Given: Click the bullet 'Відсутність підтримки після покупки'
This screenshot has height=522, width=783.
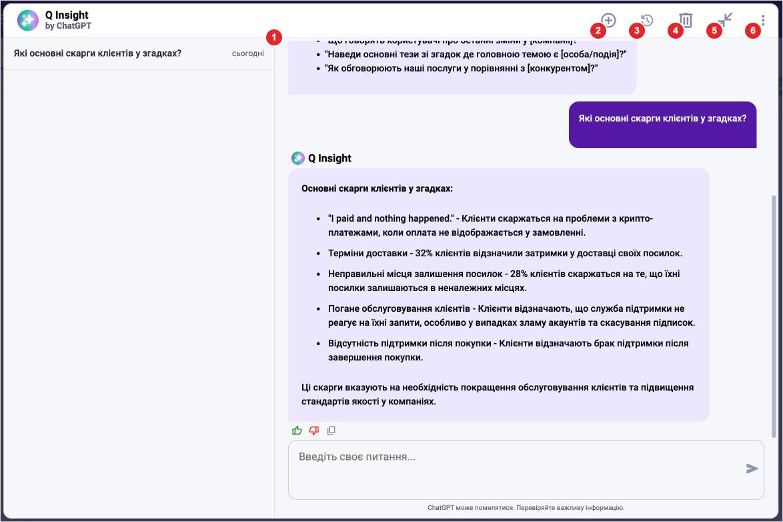Looking at the screenshot, I should click(508, 350).
